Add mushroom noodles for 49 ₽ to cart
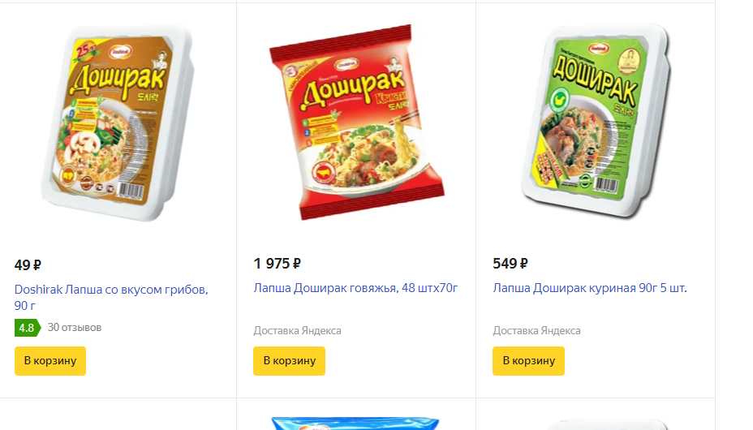The image size is (753, 430). tap(50, 360)
